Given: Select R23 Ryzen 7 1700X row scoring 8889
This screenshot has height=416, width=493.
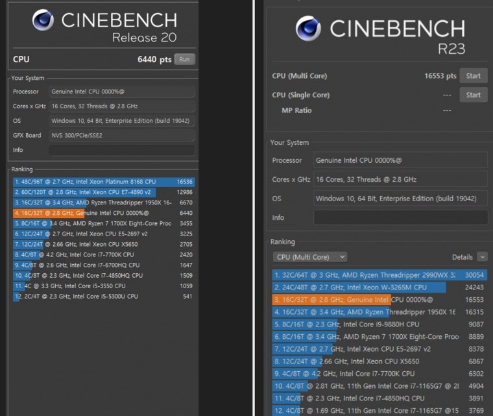Looking at the screenshot, I should click(x=379, y=337).
